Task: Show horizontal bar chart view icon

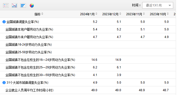Action: 23,5
